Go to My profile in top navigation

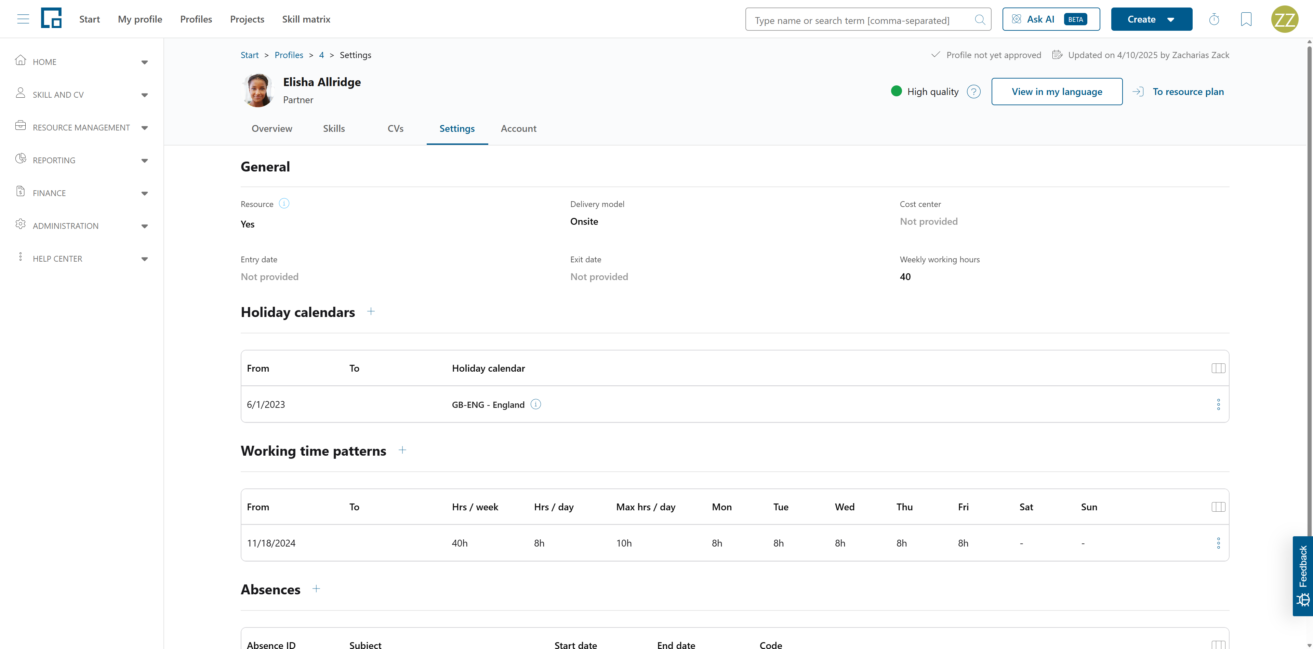coord(140,19)
